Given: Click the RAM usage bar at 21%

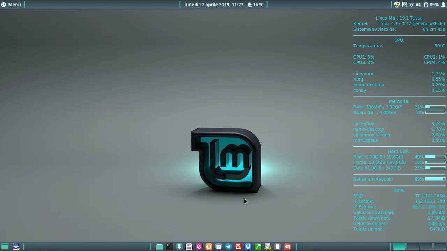Looking at the screenshot, I should (x=435, y=107).
